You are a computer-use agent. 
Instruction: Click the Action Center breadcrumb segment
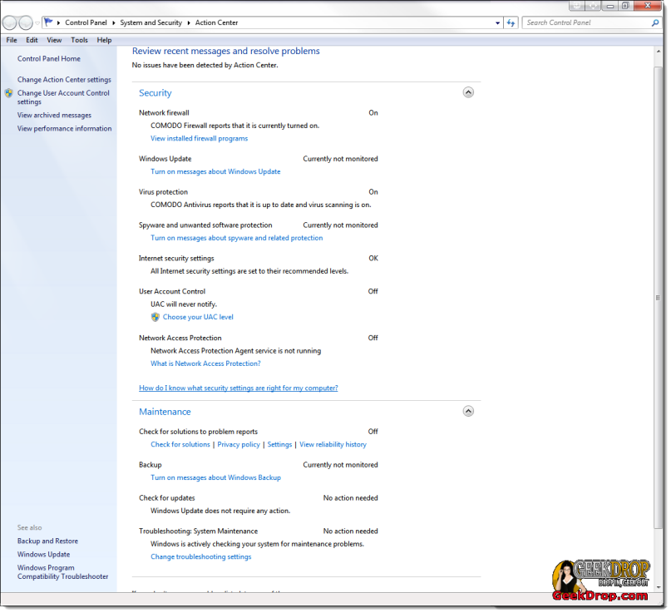(216, 22)
